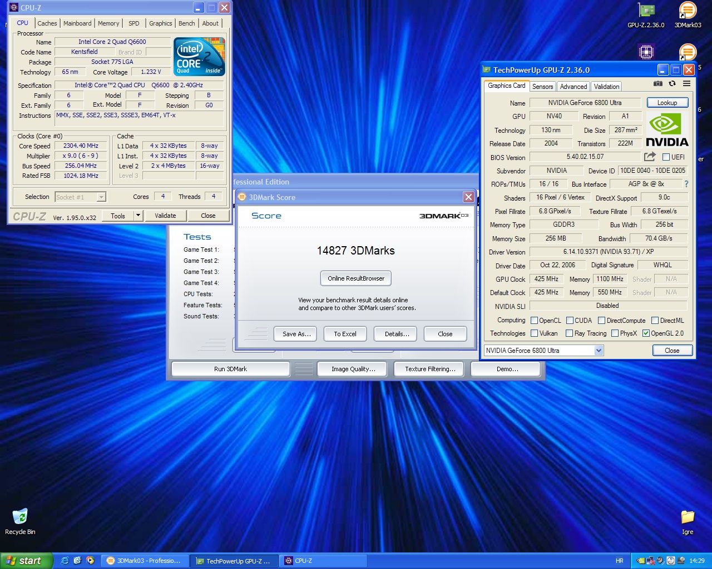712x569 pixels.
Task: Click the Online ResultBrowser button
Action: (x=356, y=278)
